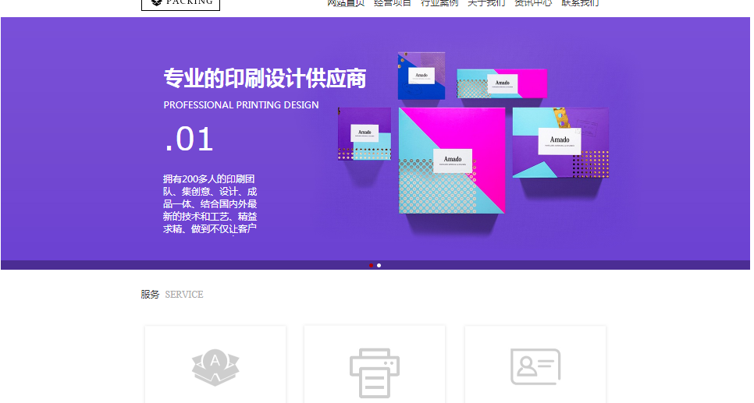Click the dark blue Amado box at top
This screenshot has width=754, height=403.
click(x=421, y=76)
